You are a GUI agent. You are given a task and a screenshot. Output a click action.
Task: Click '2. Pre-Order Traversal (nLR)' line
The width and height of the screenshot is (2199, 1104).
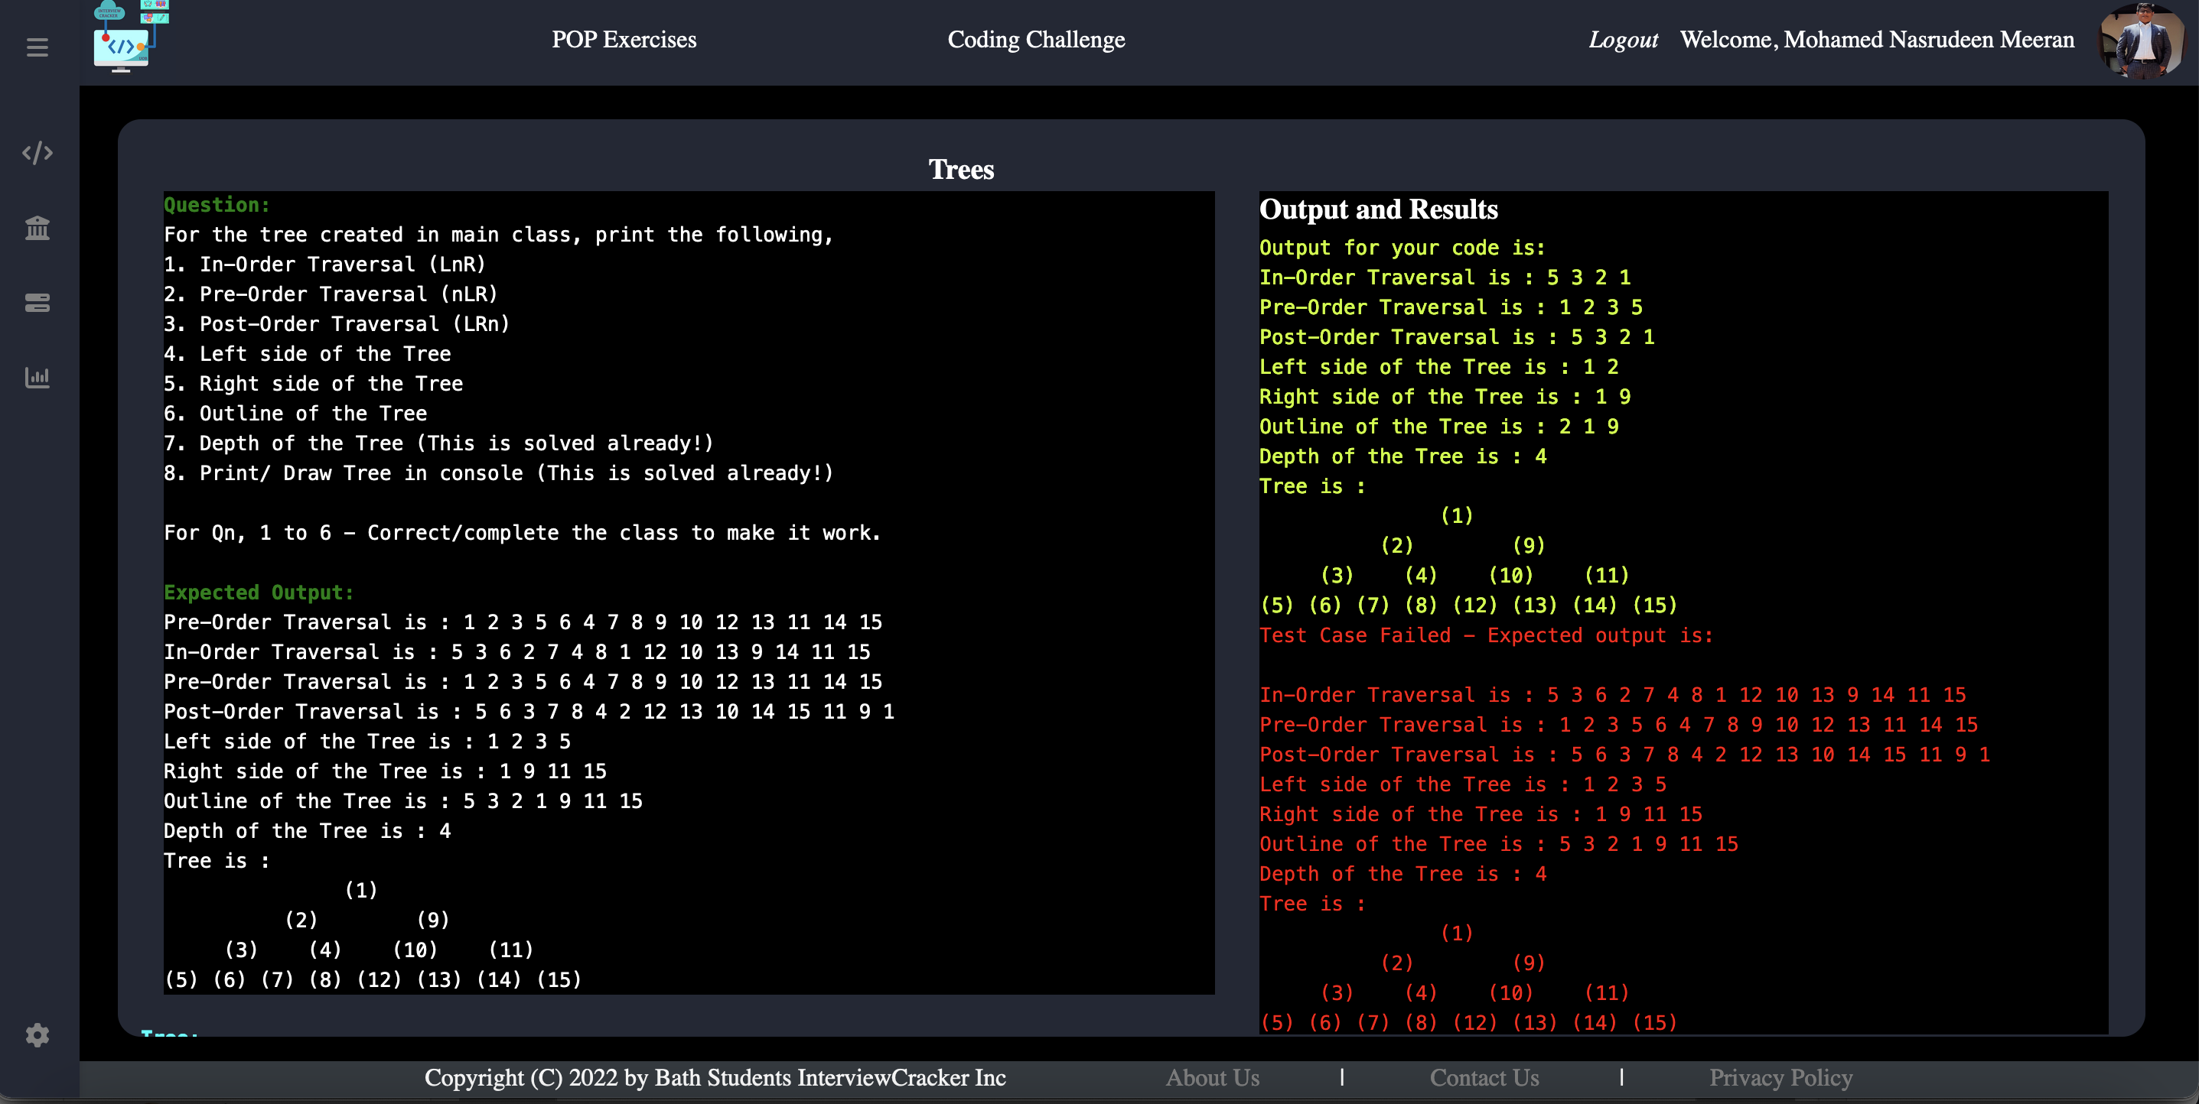(x=331, y=294)
